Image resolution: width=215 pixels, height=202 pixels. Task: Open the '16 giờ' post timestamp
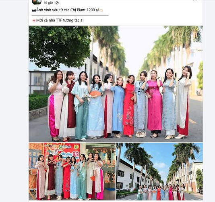tap(48, 3)
